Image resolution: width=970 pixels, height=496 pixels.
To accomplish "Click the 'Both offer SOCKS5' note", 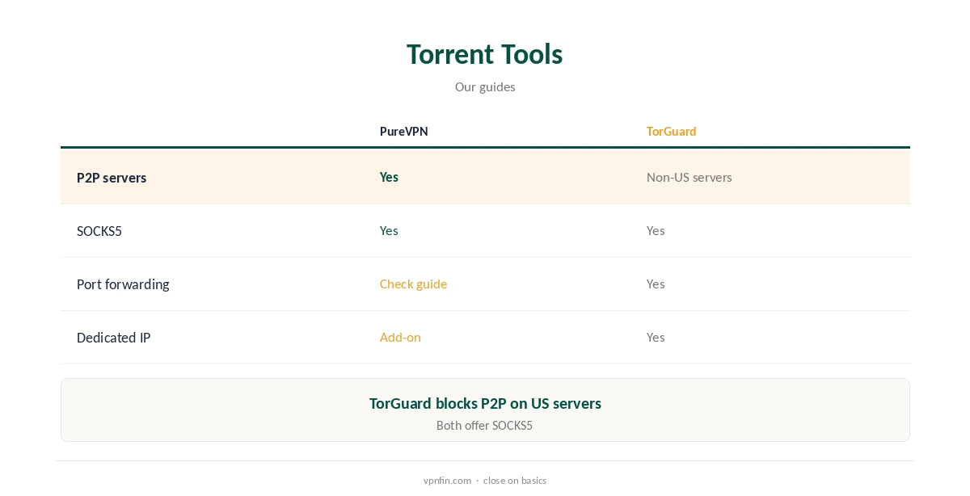I will click(484, 425).
